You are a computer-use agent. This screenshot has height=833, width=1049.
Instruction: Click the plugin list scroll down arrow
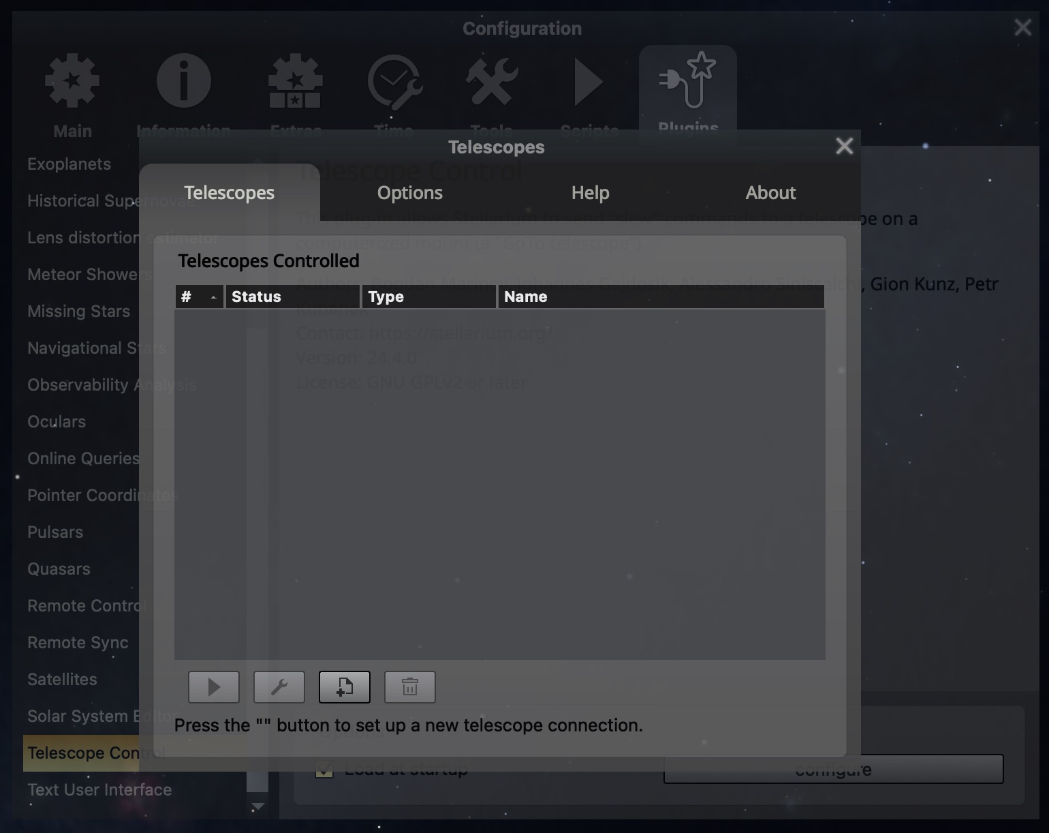(257, 807)
